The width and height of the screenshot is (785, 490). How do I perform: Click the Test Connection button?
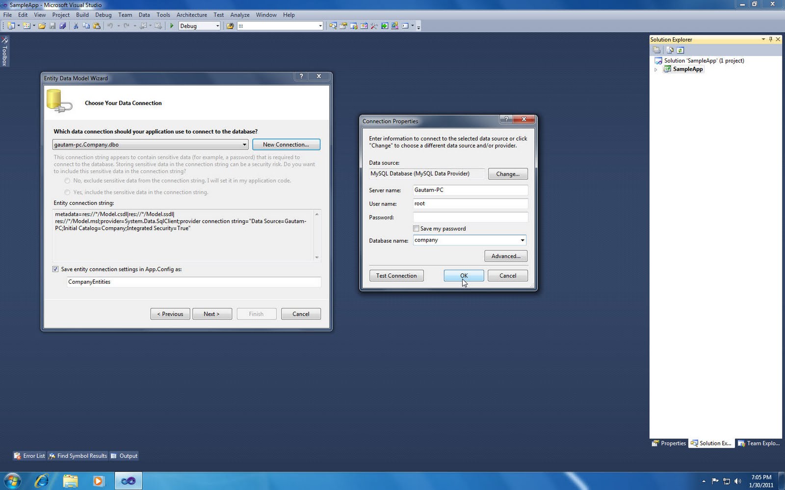(396, 275)
